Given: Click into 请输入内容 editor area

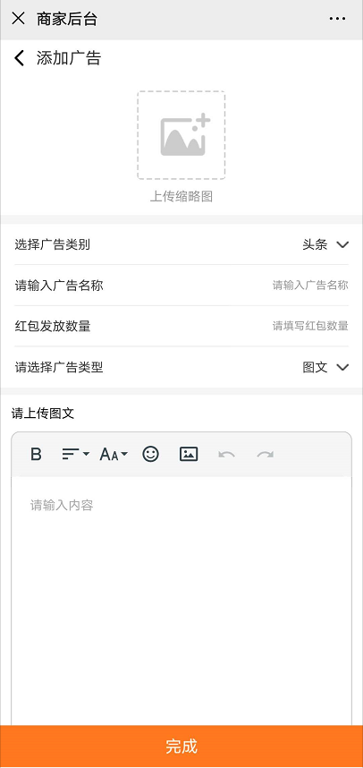Looking at the screenshot, I should [181, 600].
